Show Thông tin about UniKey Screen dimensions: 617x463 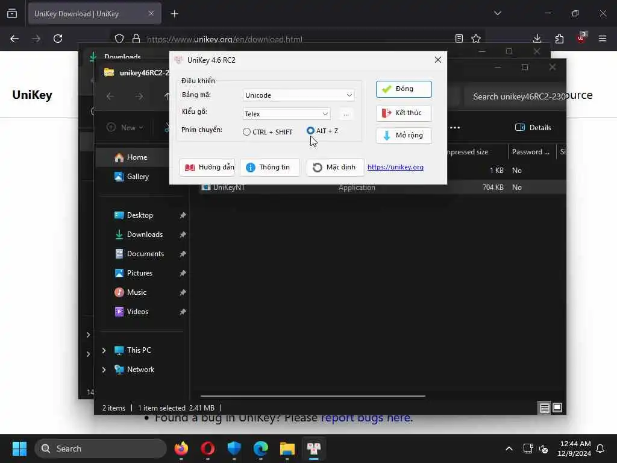point(269,168)
